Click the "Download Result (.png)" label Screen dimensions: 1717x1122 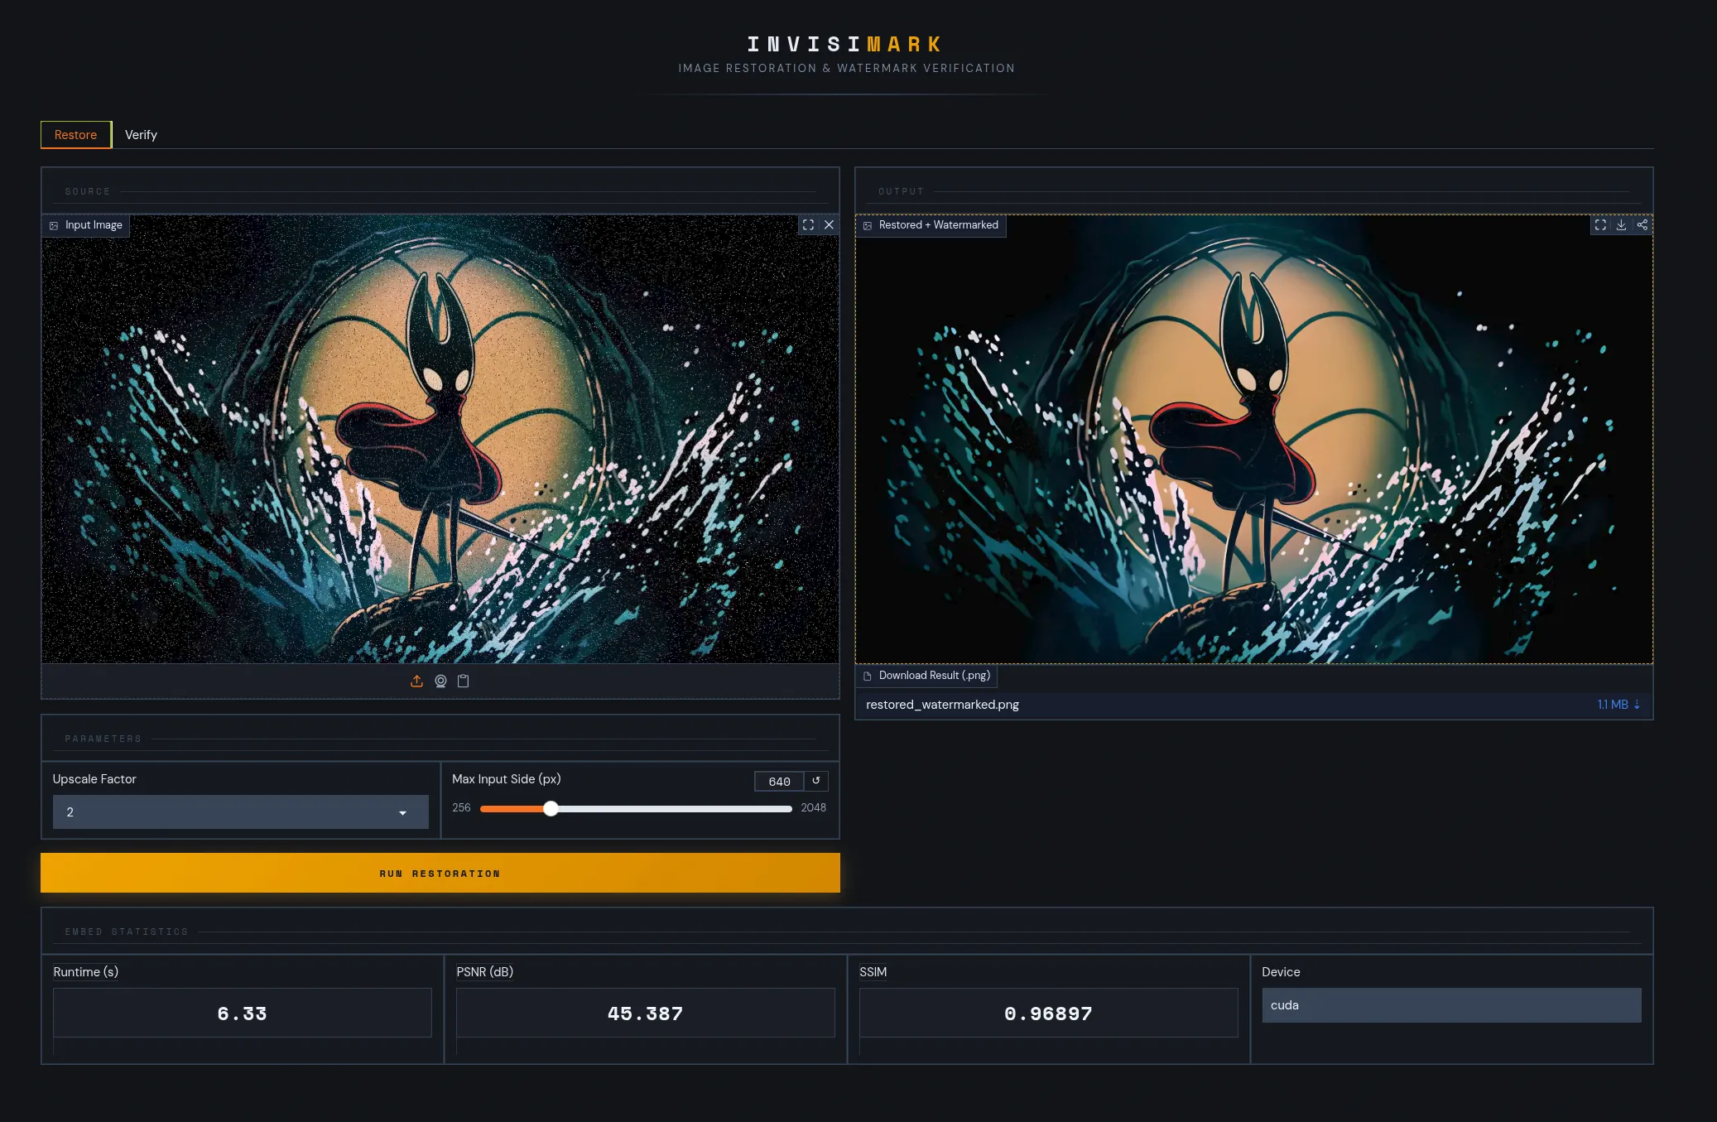[935, 676]
